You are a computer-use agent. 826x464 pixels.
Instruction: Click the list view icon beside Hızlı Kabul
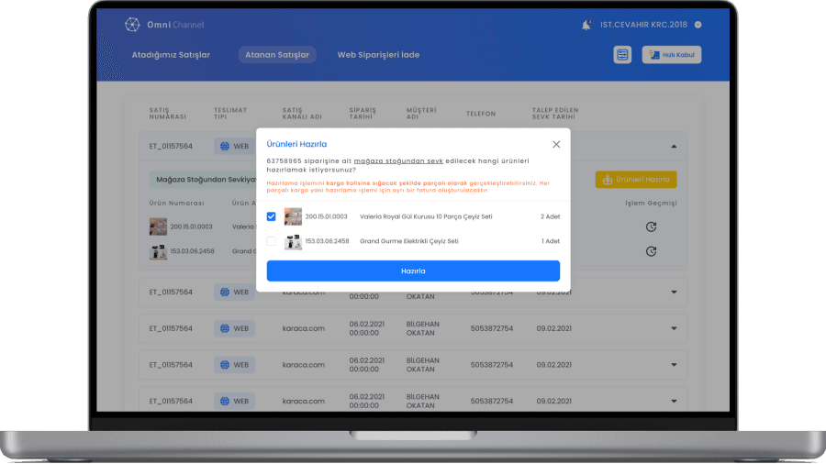[622, 55]
